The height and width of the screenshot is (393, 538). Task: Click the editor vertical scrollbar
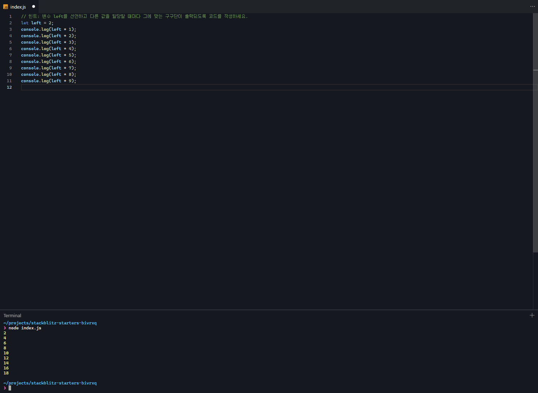535,133
